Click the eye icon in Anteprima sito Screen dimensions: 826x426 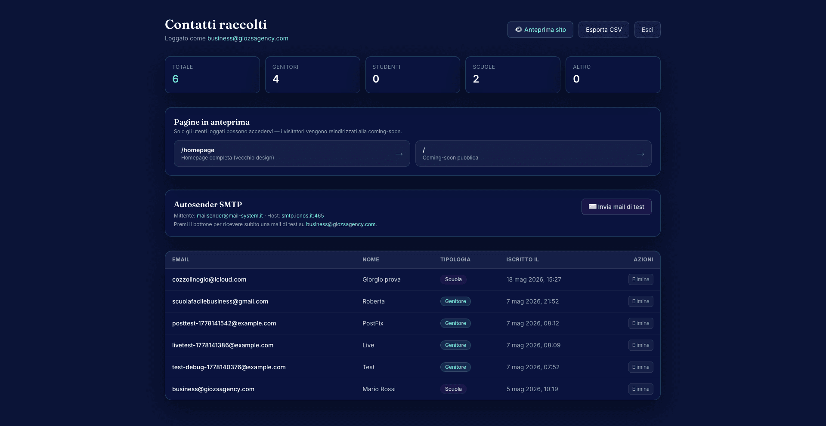(x=519, y=30)
